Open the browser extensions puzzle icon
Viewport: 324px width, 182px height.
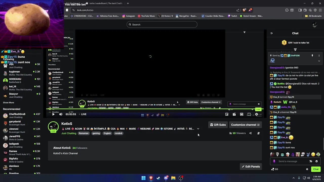point(287,10)
